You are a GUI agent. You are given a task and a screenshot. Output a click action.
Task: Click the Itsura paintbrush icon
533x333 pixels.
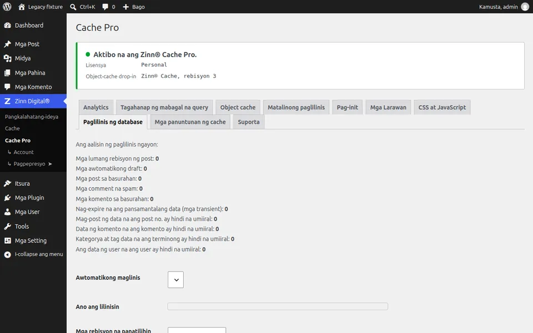click(x=7, y=184)
